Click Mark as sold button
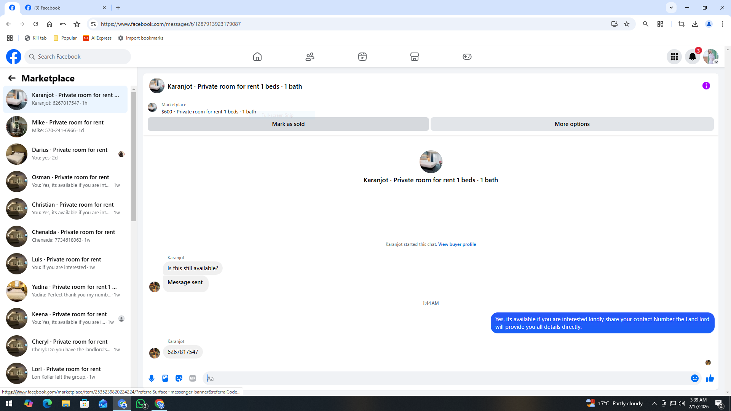The height and width of the screenshot is (411, 731). point(288,124)
